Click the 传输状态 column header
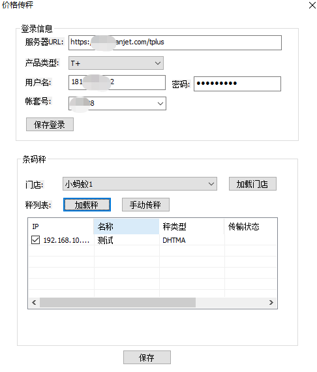The height and width of the screenshot is (372, 317). coord(250,226)
